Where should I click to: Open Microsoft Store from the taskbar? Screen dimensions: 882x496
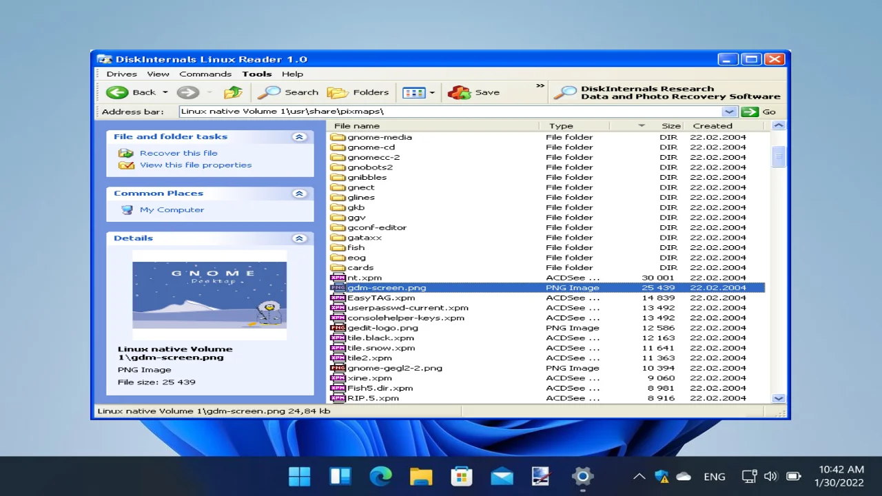(x=461, y=476)
